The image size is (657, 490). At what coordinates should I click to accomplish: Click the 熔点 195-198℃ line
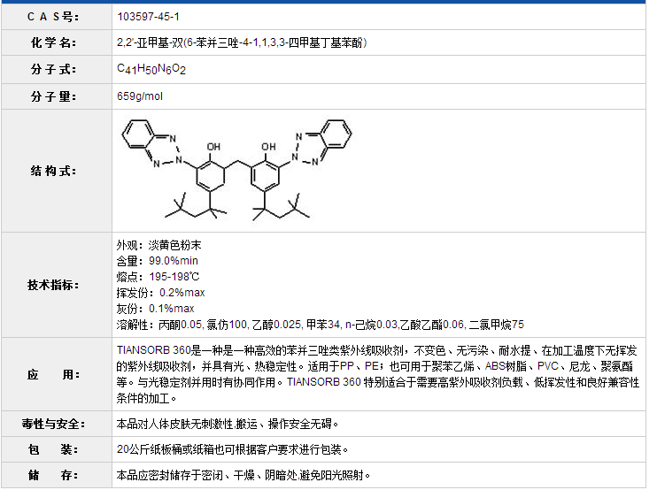[x=158, y=277]
